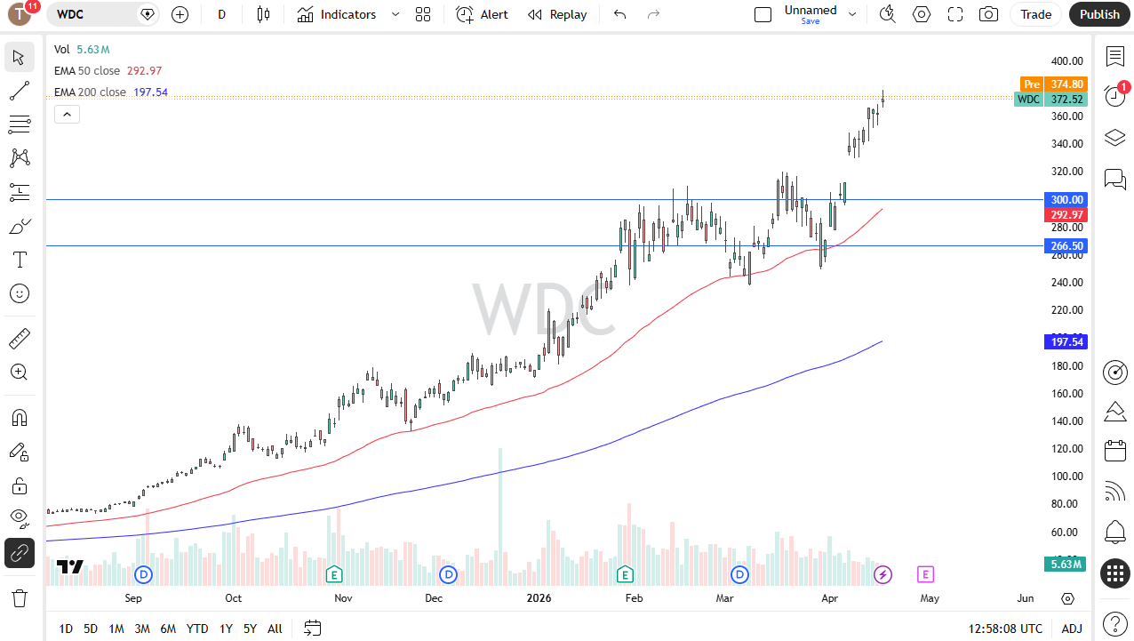This screenshot has height=641, width=1134.
Task: Enter fullscreen mode
Action: (x=955, y=14)
